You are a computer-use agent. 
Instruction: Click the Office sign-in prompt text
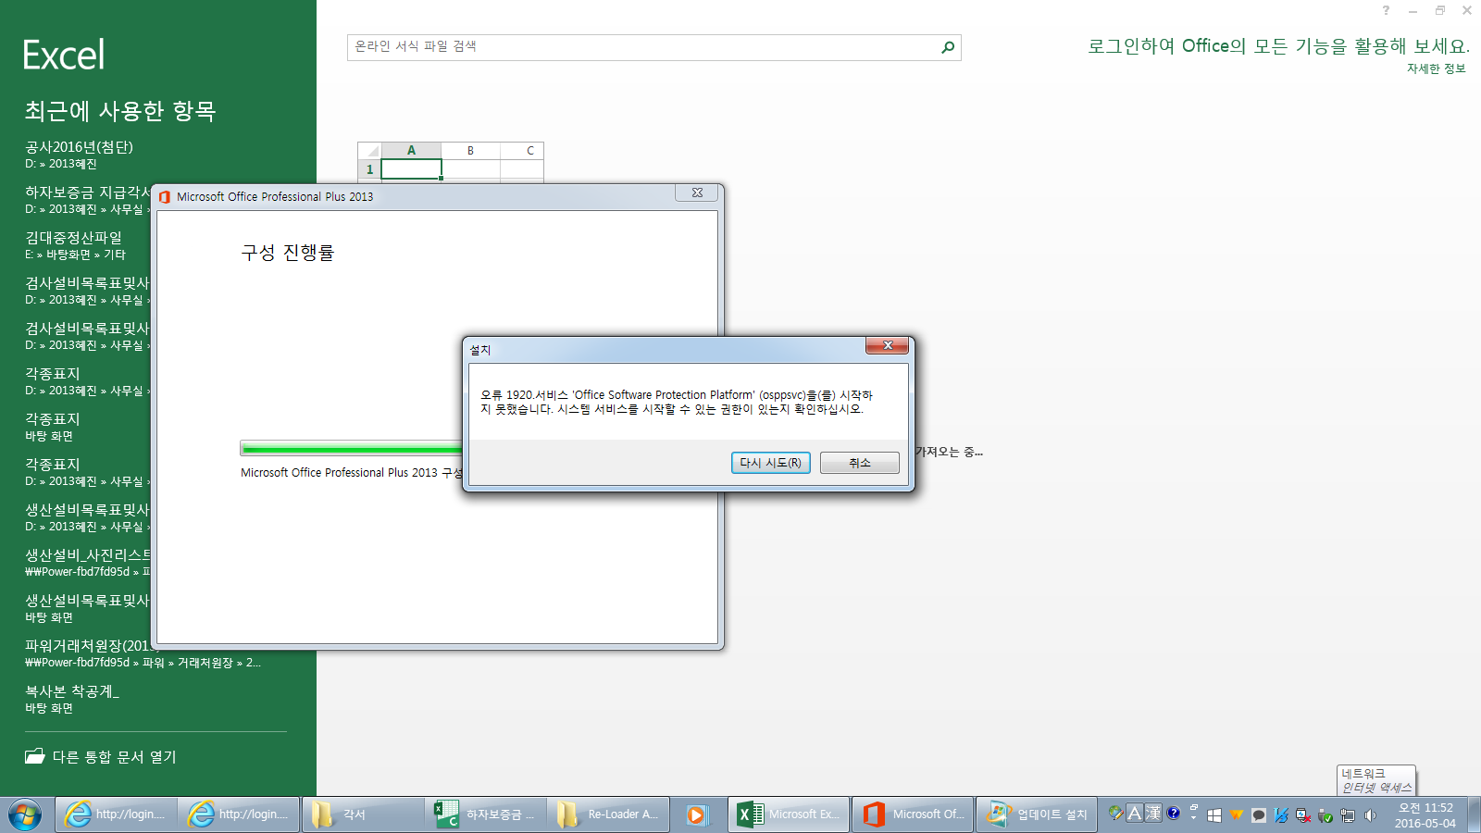coord(1278,46)
